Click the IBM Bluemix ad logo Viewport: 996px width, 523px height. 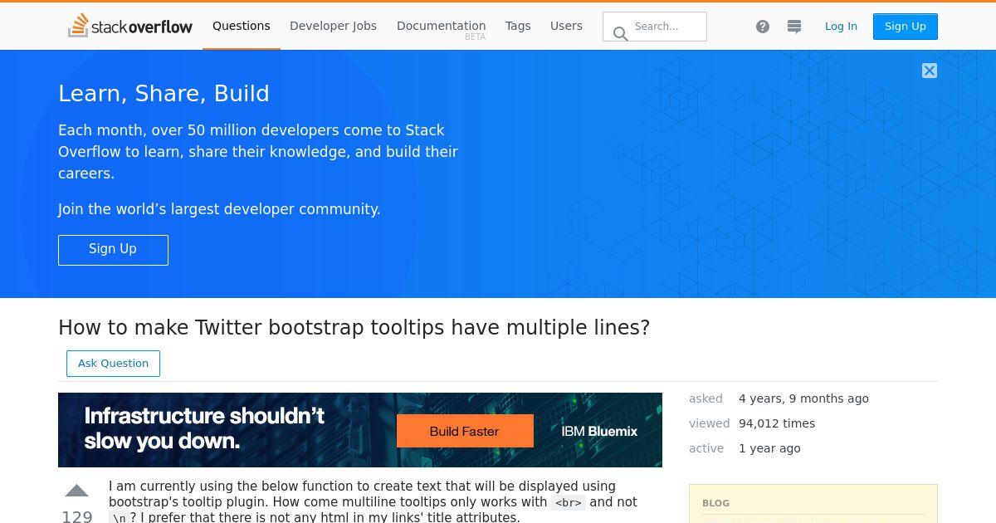click(x=599, y=431)
